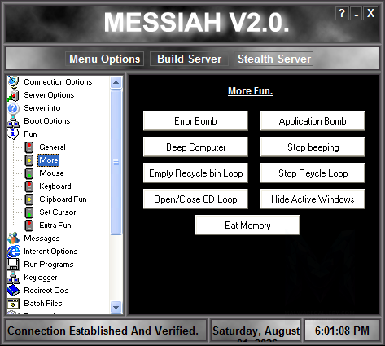Click the Messages people icon
Viewport: 385px width, 346px height.
[x=13, y=239]
